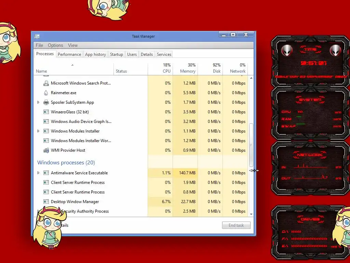The image size is (350, 263).
Task: Click the first Client Server Runtime Process icon
Action: pyautogui.click(x=46, y=183)
